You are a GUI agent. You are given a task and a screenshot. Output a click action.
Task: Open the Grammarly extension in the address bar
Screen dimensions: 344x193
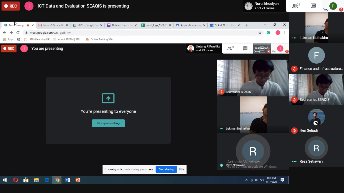[x=268, y=33]
